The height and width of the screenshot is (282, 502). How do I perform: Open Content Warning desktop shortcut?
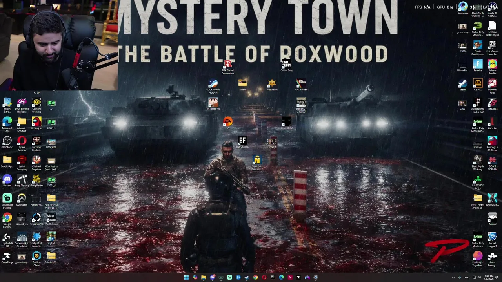click(x=36, y=105)
